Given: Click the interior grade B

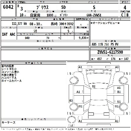Looking at the screenshot, I should pyautogui.click(x=127, y=15).
